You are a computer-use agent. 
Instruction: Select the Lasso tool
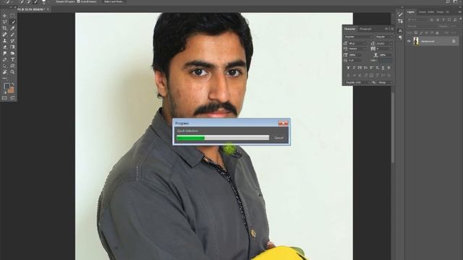(x=4, y=22)
